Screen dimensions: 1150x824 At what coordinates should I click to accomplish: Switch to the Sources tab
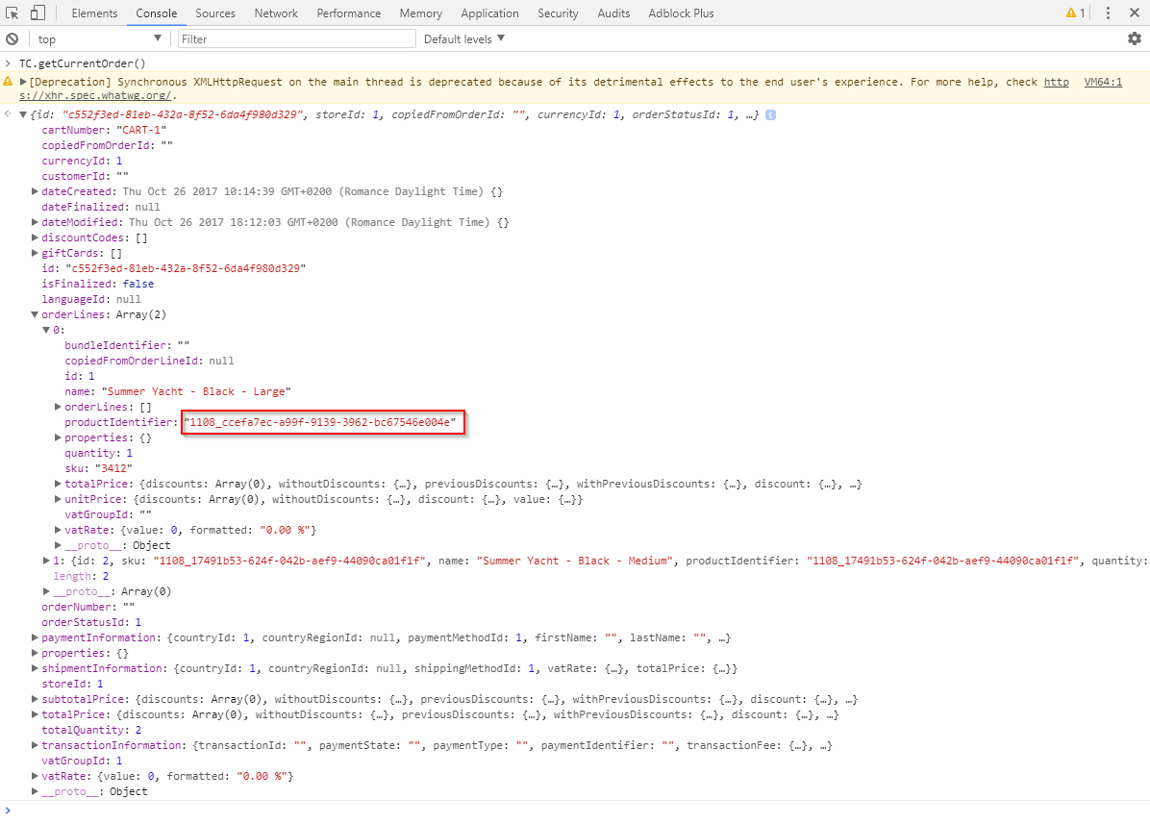coord(214,13)
